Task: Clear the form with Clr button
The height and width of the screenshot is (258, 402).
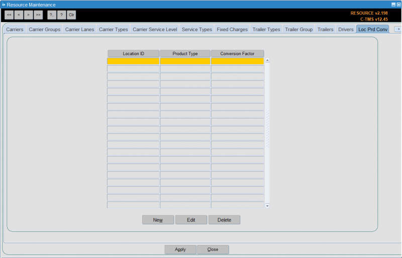Action: tap(71, 15)
